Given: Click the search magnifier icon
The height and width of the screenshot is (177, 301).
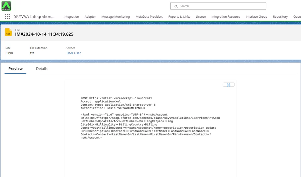Looking at the screenshot, I should tap(176, 6).
